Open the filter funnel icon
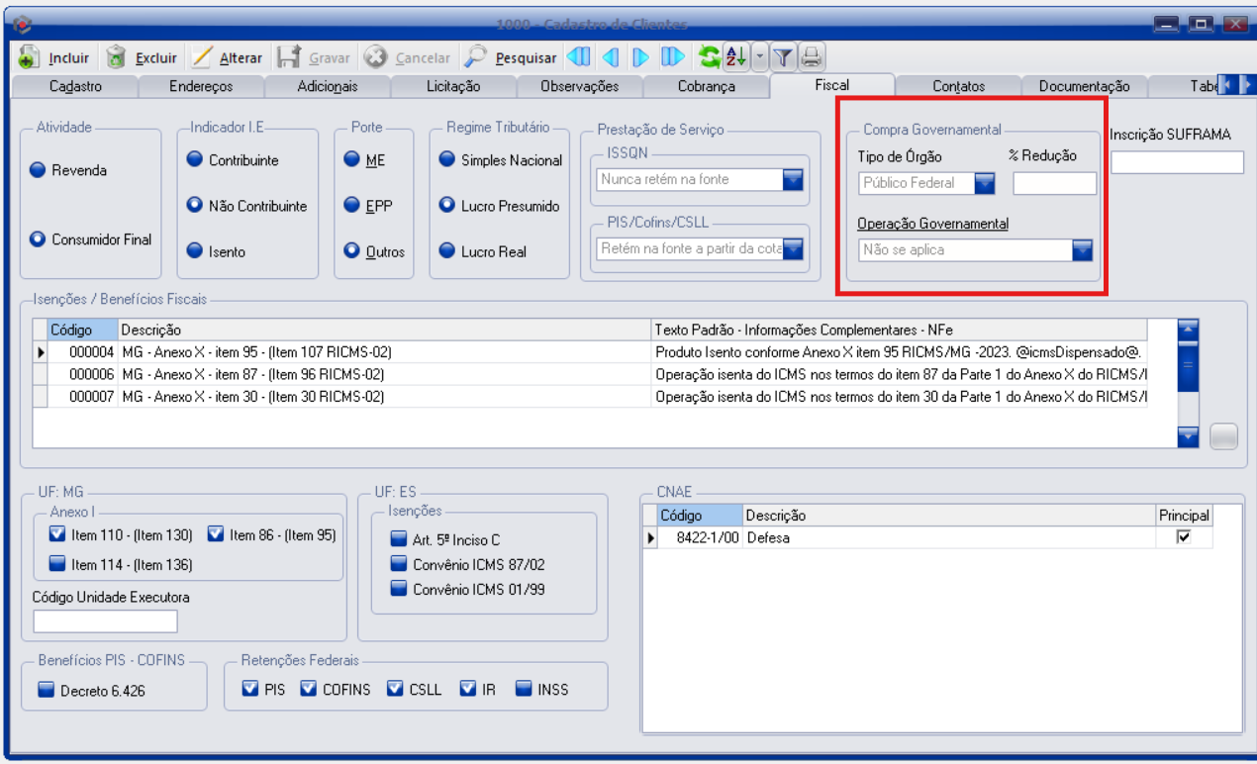The height and width of the screenshot is (764, 1257). 783,57
